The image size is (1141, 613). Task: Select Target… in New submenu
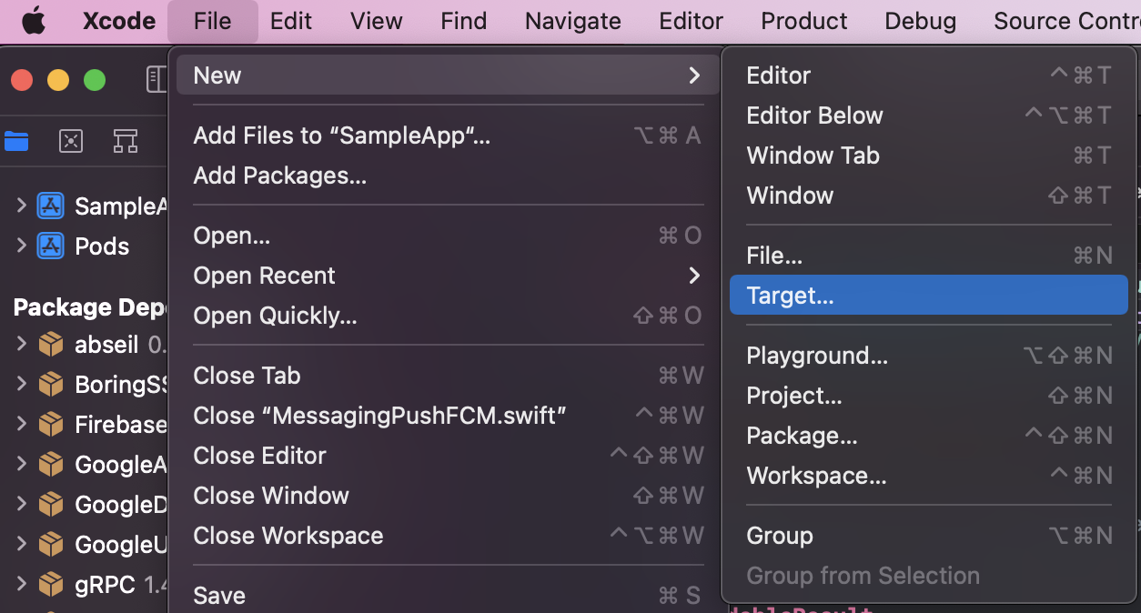[929, 296]
